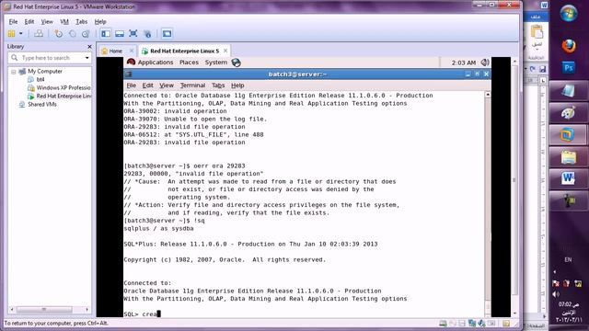Open the VM menu
This screenshot has height=331, width=589.
(64, 22)
